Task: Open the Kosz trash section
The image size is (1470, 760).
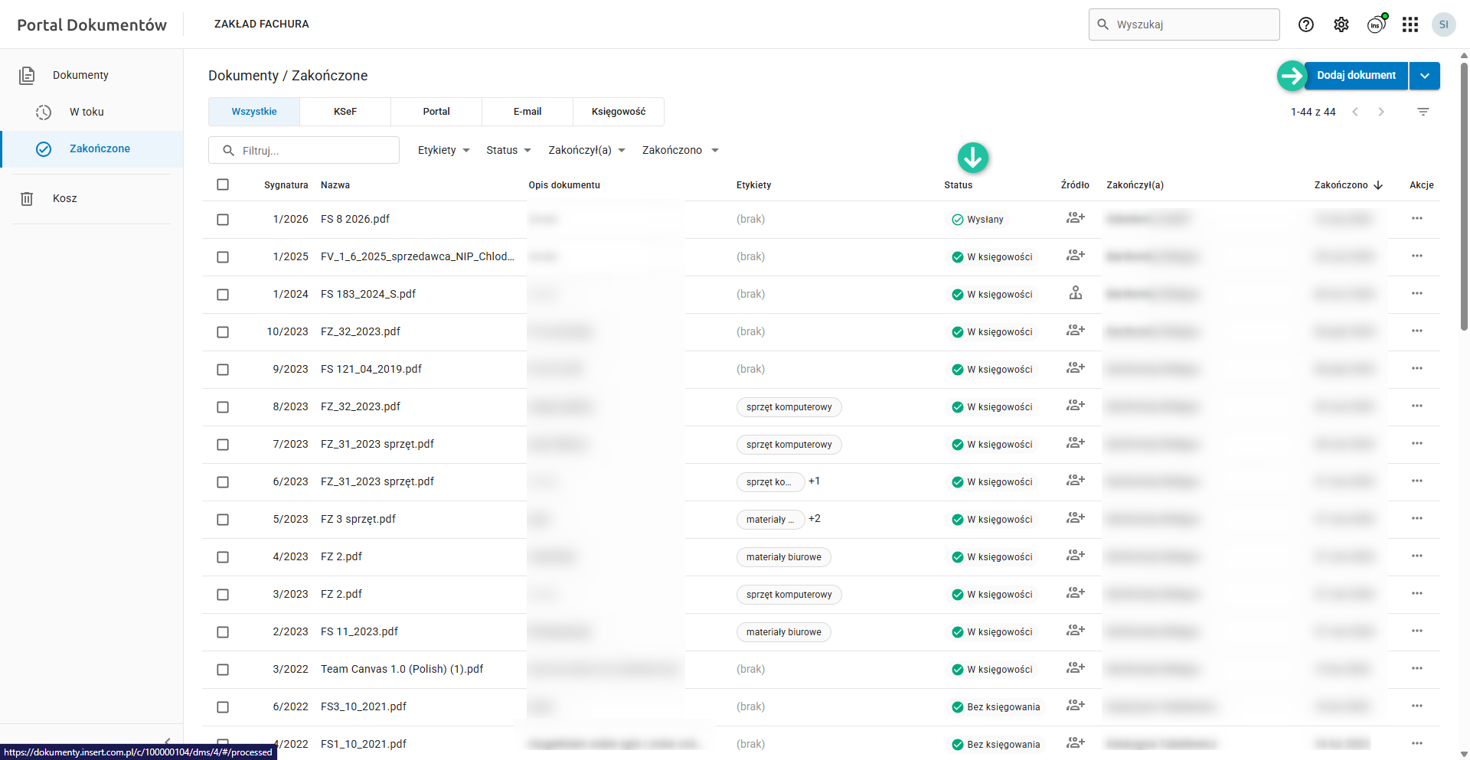Action: point(64,198)
